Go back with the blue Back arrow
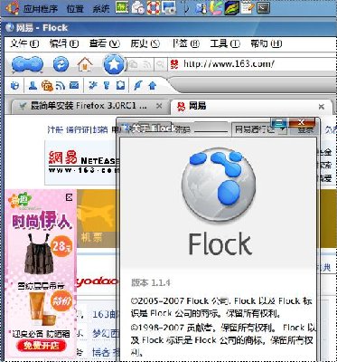The width and height of the screenshot is (337, 362). coord(19,64)
